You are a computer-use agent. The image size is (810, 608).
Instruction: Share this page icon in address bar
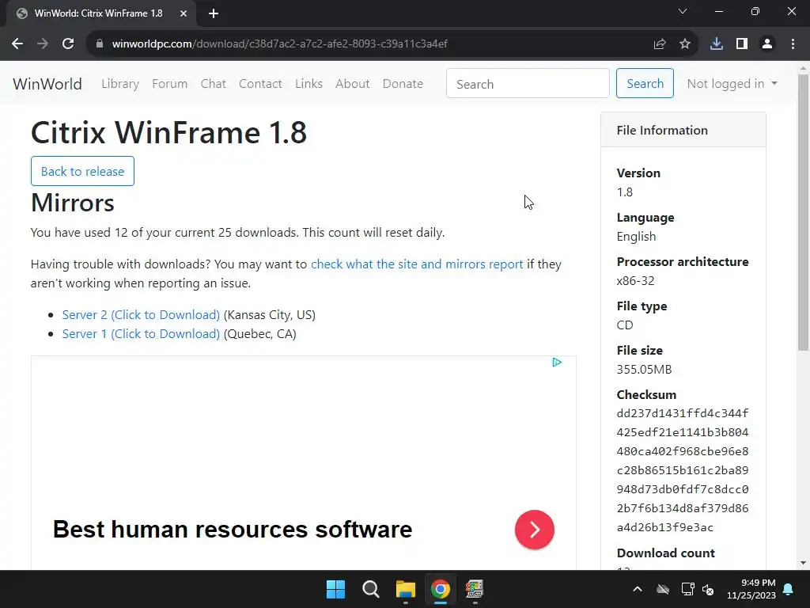(660, 44)
